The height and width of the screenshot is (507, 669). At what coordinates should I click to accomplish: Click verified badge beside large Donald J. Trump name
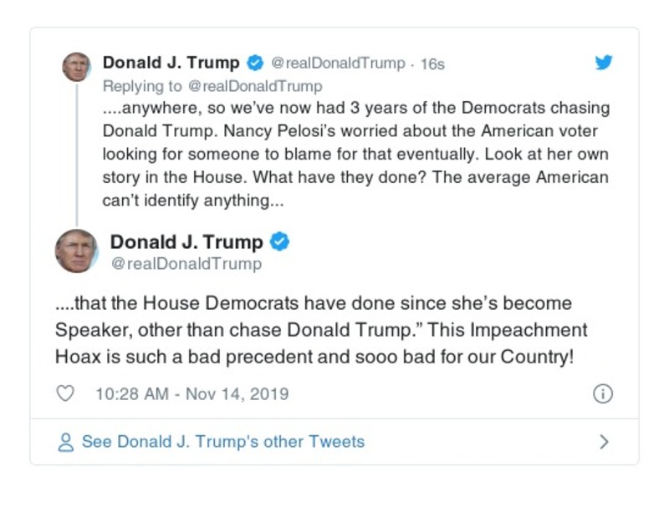(280, 242)
